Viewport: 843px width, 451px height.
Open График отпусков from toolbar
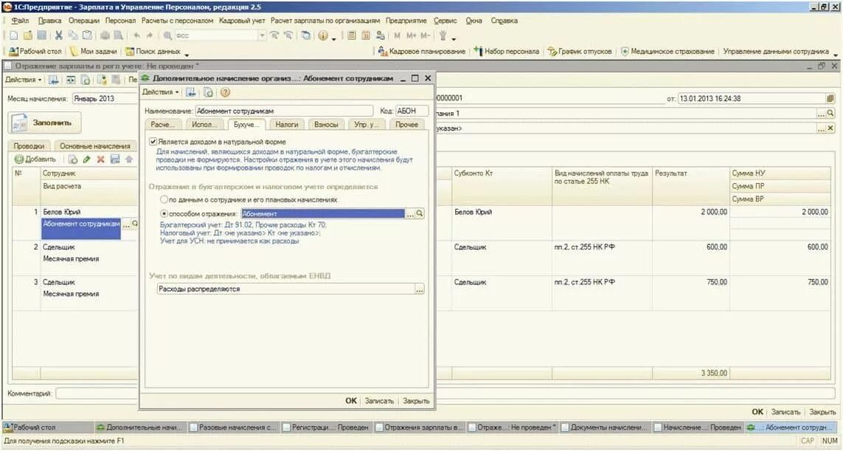point(580,52)
